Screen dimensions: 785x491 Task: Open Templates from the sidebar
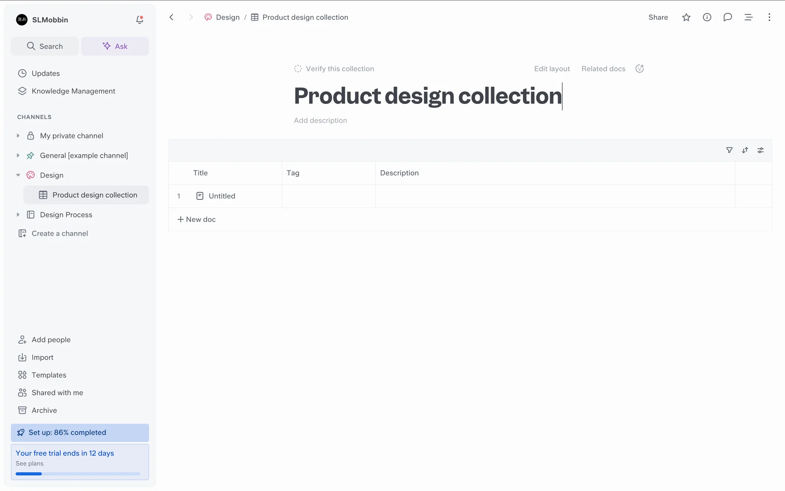(49, 375)
